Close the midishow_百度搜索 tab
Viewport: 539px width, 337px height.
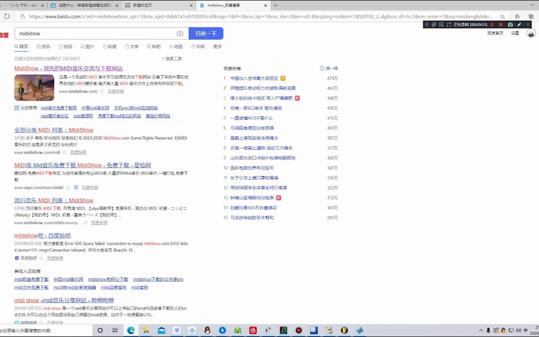(x=265, y=5)
